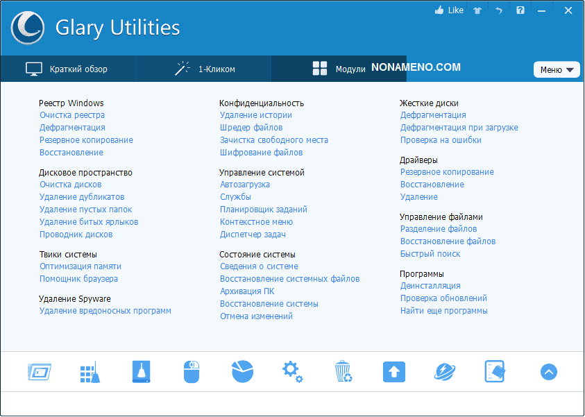Screen dimensions: 585x417
Task: Open the Очистка реестра link
Action: 72,115
